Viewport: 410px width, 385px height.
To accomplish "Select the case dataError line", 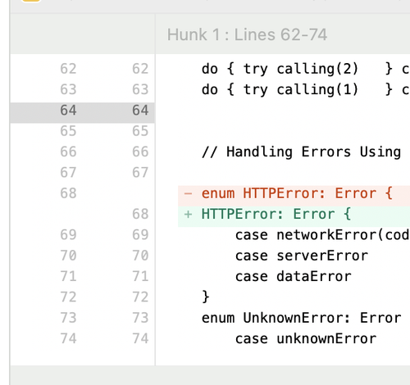I will coord(294,276).
